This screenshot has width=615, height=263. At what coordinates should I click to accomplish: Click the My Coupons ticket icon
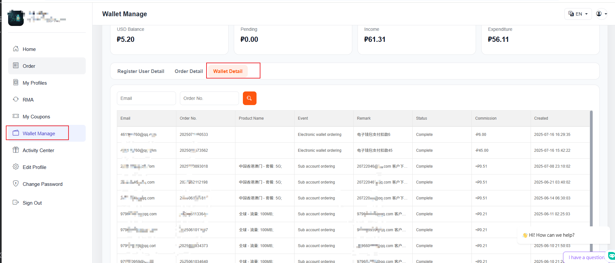pyautogui.click(x=16, y=116)
